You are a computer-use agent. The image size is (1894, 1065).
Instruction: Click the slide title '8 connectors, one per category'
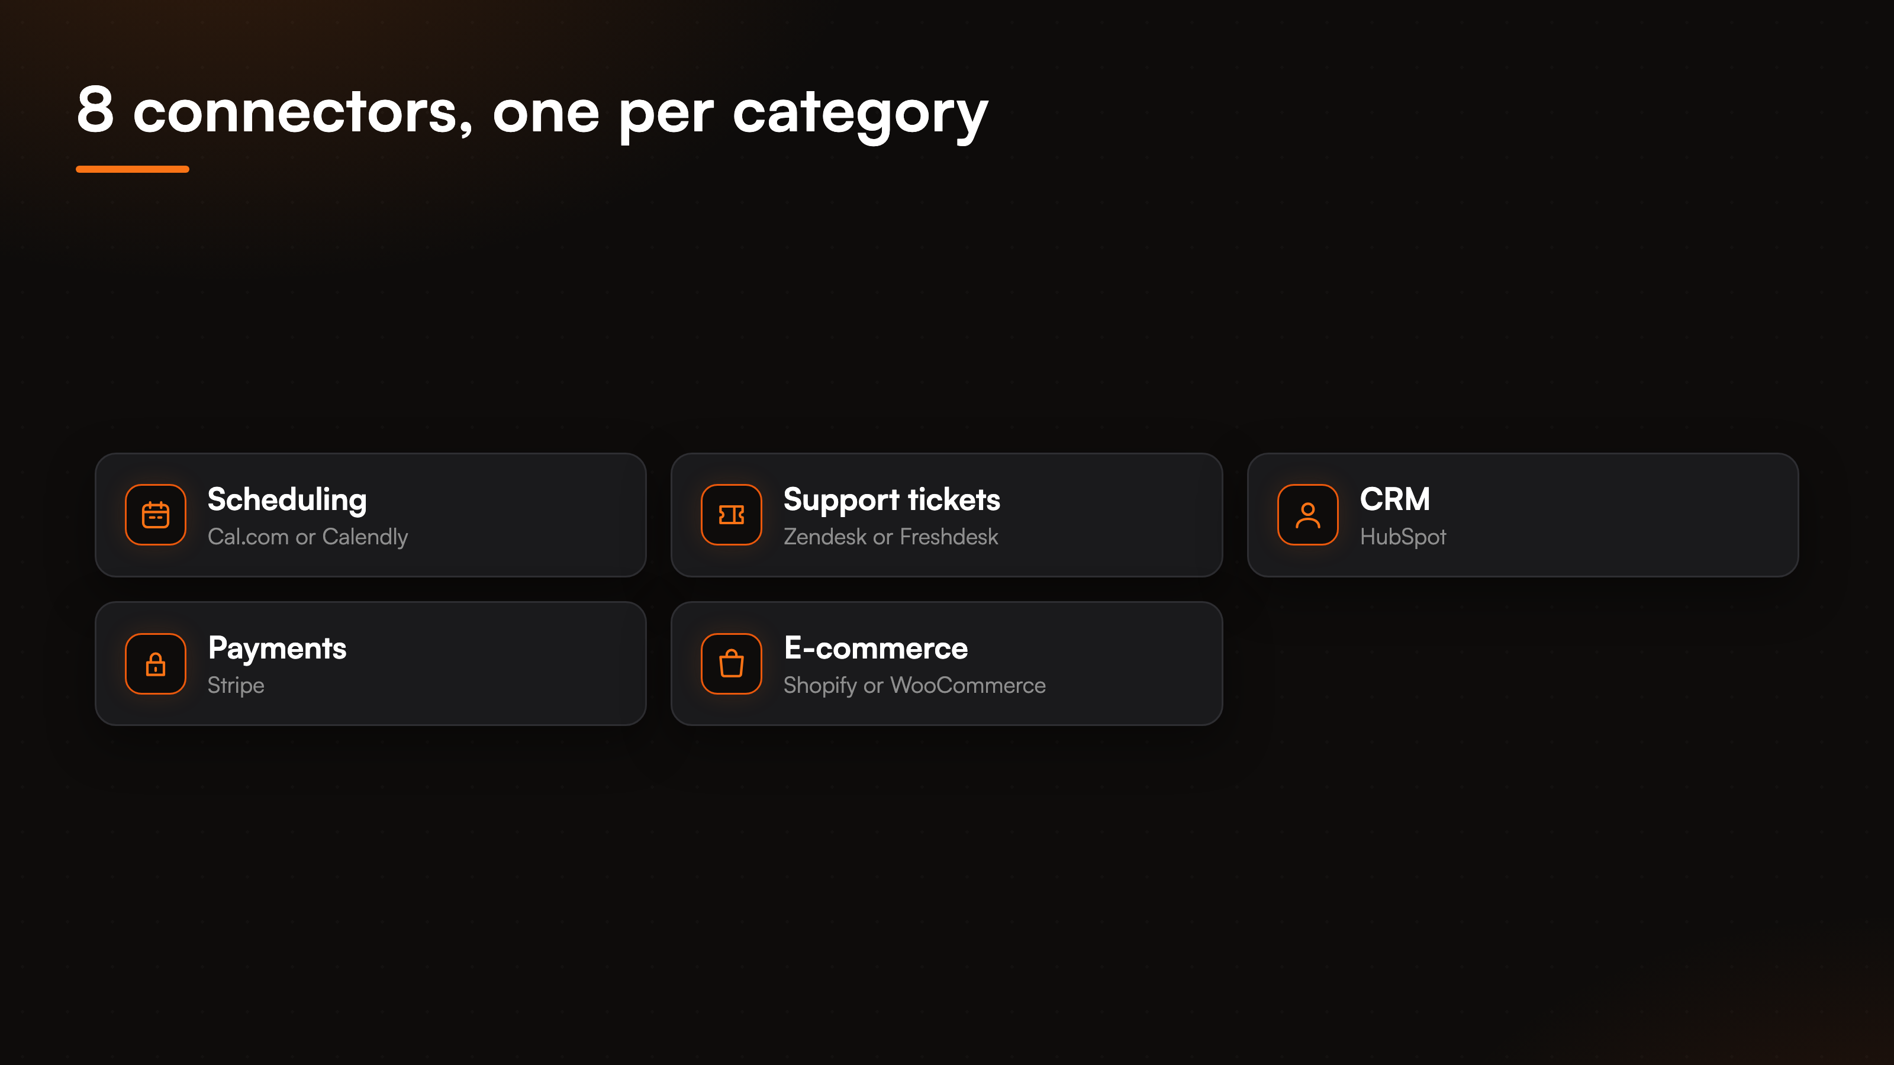click(x=532, y=113)
